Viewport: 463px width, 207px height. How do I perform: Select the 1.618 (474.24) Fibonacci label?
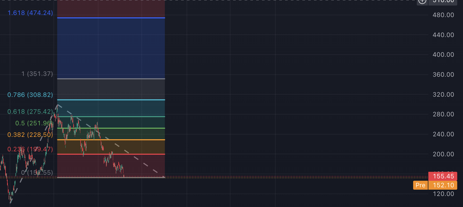pos(30,13)
